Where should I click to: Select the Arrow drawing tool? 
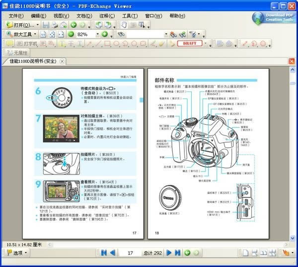click(89, 44)
